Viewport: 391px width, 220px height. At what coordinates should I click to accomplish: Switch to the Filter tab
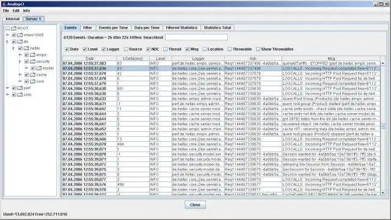pyautogui.click(x=87, y=28)
